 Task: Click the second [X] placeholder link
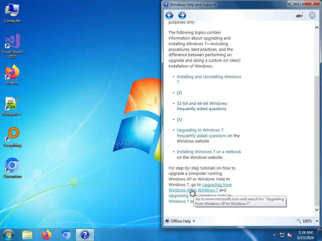point(179,119)
